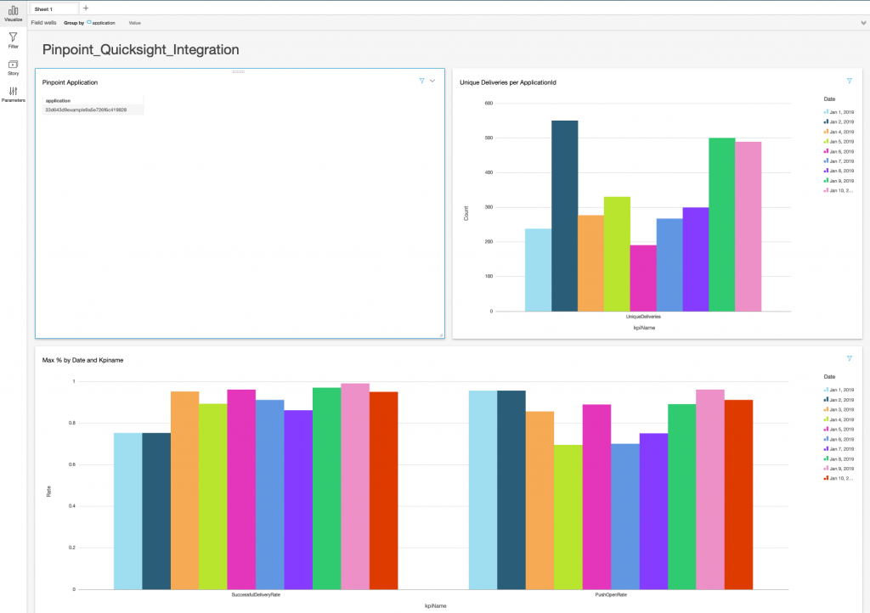Select Jan 4, 2019 in Max % legend
Viewport: 870px width, 613px height.
point(839,419)
